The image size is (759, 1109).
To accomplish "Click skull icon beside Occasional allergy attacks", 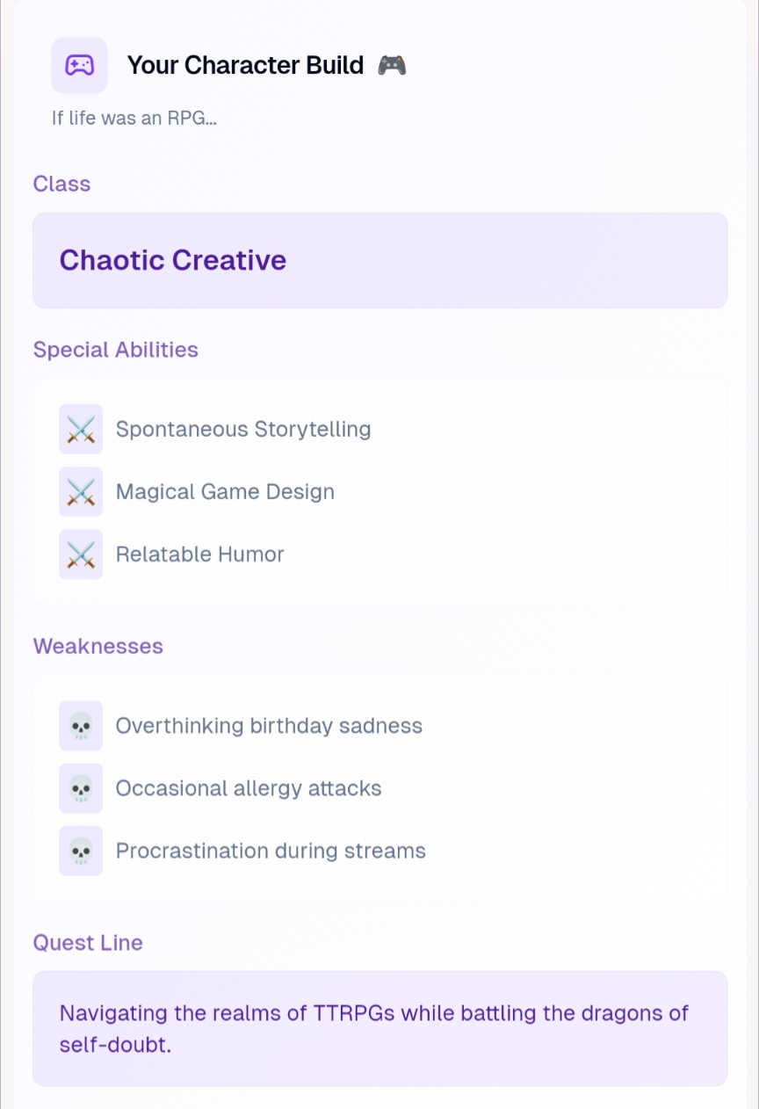I will pyautogui.click(x=81, y=788).
